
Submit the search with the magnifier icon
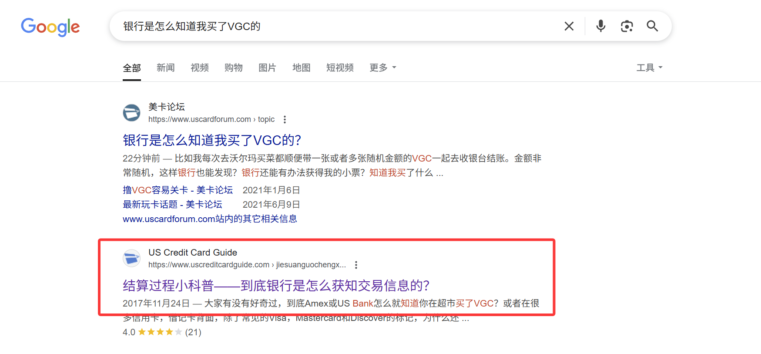click(652, 26)
